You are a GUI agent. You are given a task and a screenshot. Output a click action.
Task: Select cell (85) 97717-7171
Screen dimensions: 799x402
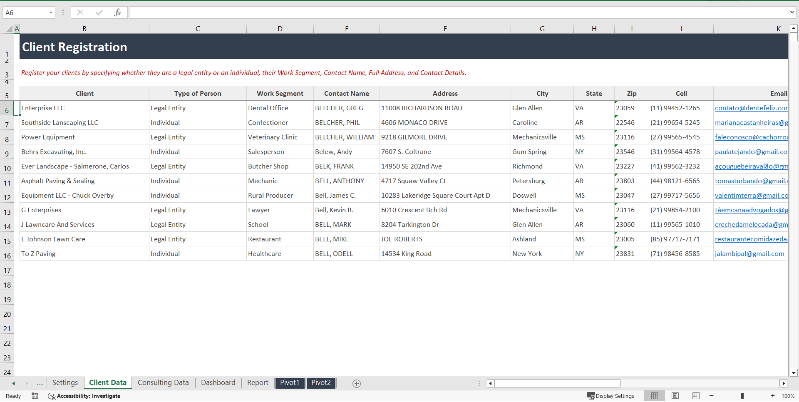[681, 239]
